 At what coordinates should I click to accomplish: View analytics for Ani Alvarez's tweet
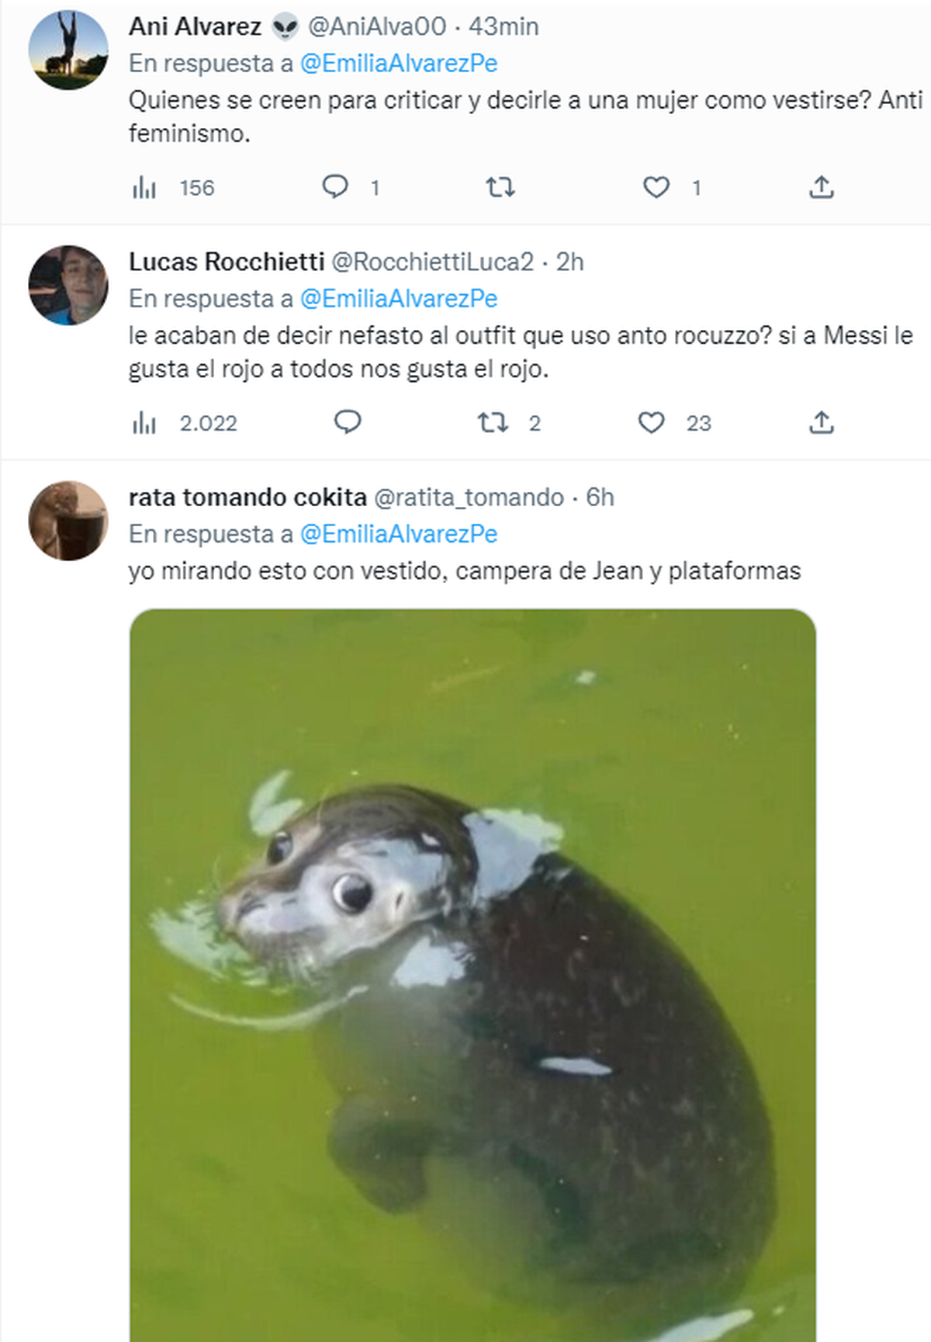[x=145, y=188]
